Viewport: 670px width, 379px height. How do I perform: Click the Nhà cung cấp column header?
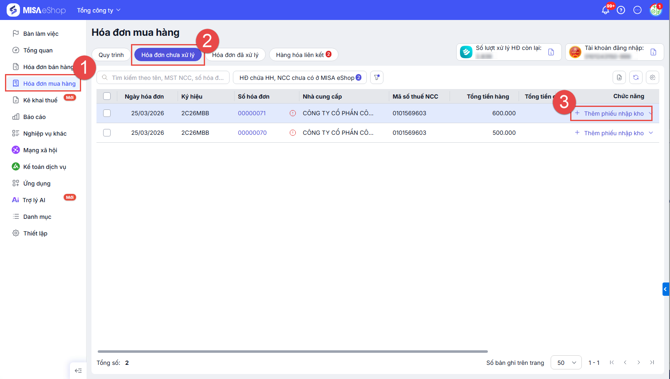click(x=322, y=97)
